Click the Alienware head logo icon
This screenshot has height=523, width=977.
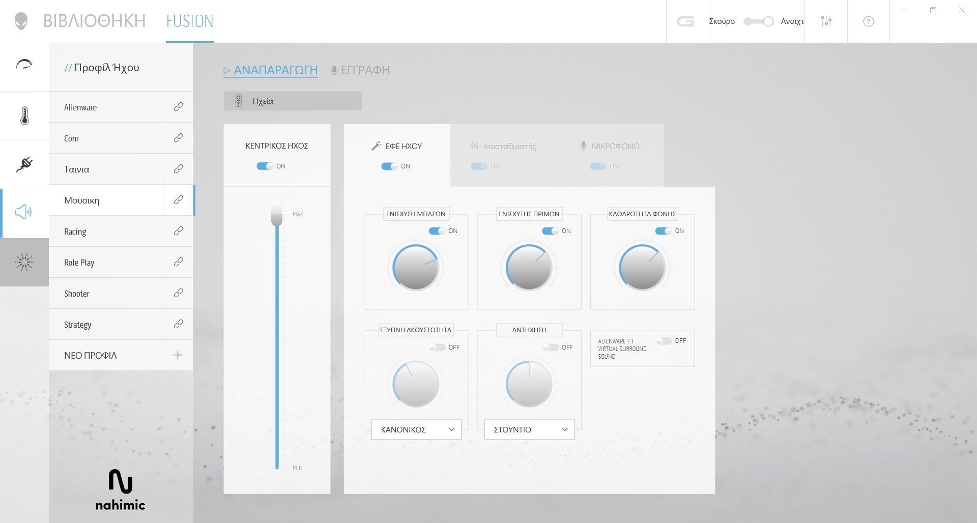[21, 21]
